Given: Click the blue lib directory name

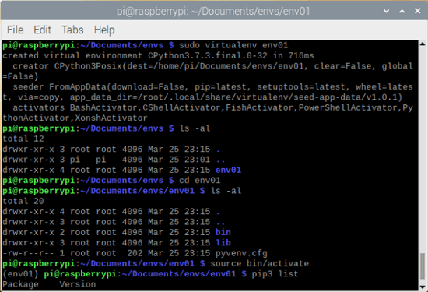Looking at the screenshot, I should tap(223, 243).
